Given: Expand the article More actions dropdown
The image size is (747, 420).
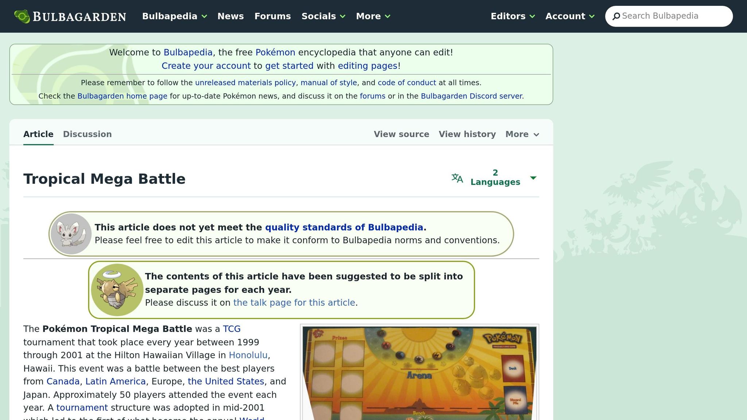Looking at the screenshot, I should click(x=522, y=134).
